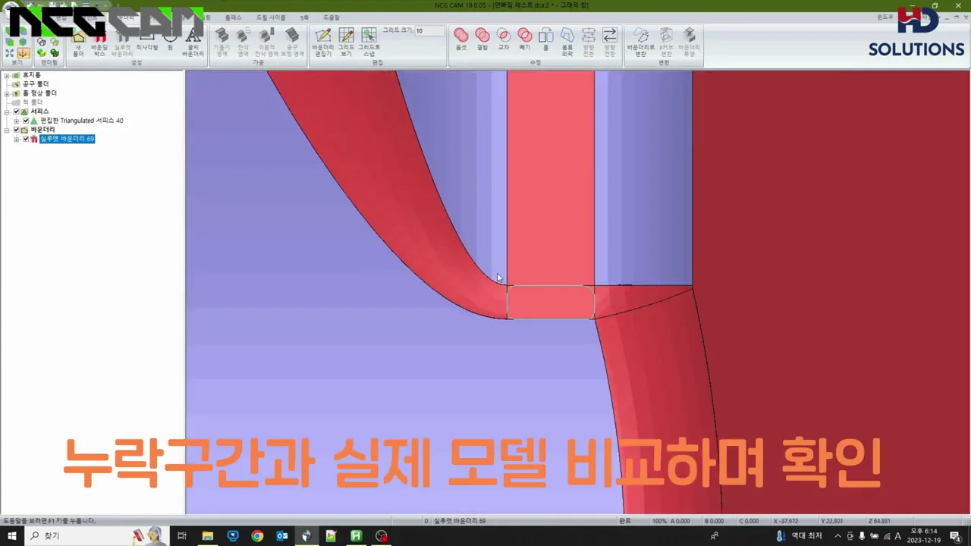Uncheck the 바운더리 folder checkbox
The width and height of the screenshot is (971, 546).
(x=17, y=130)
